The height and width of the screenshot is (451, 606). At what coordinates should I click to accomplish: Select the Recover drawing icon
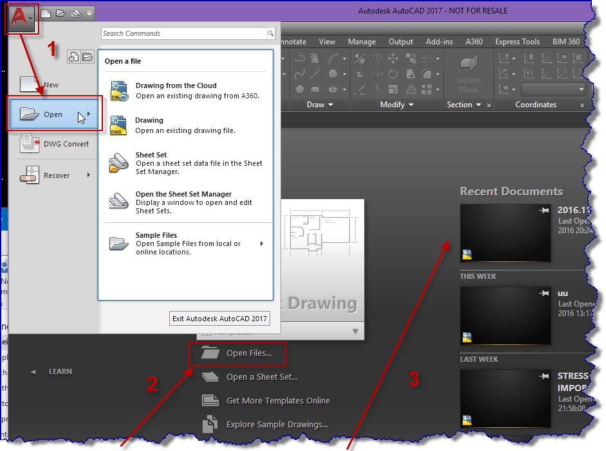pyautogui.click(x=30, y=175)
